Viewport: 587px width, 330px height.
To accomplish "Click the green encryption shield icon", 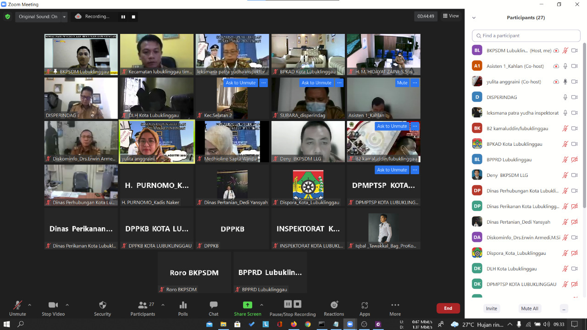I will coord(7,16).
